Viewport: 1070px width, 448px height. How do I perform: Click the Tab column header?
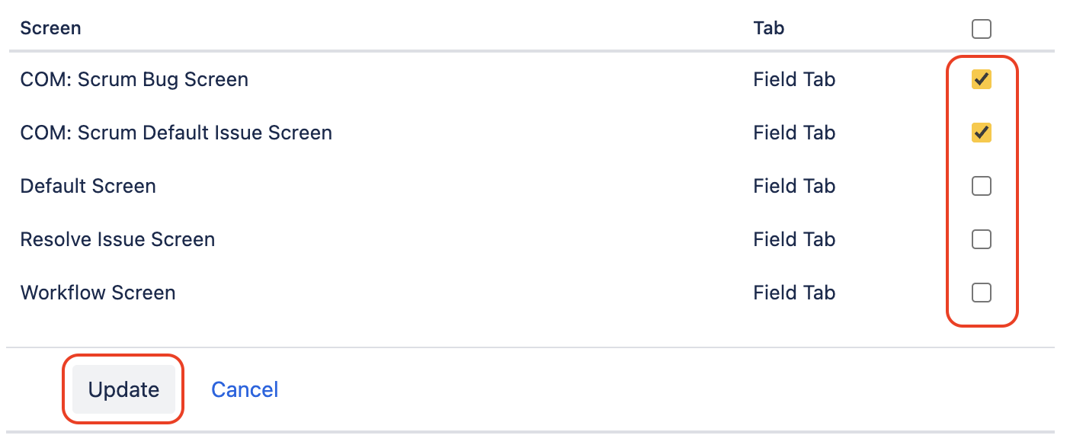coord(769,28)
